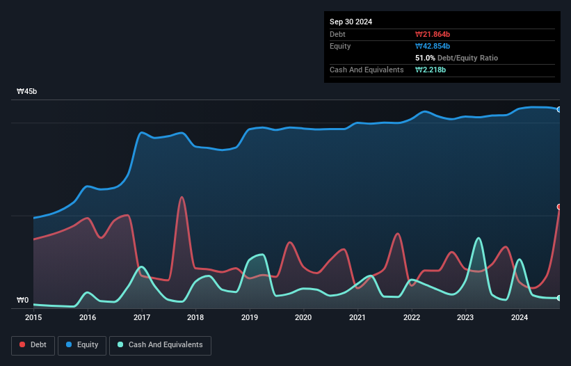Click the ₩0 y-axis label
571x366 pixels.
point(22,300)
